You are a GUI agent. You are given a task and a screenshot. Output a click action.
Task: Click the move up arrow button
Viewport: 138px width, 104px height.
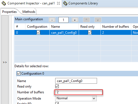pos(86,20)
